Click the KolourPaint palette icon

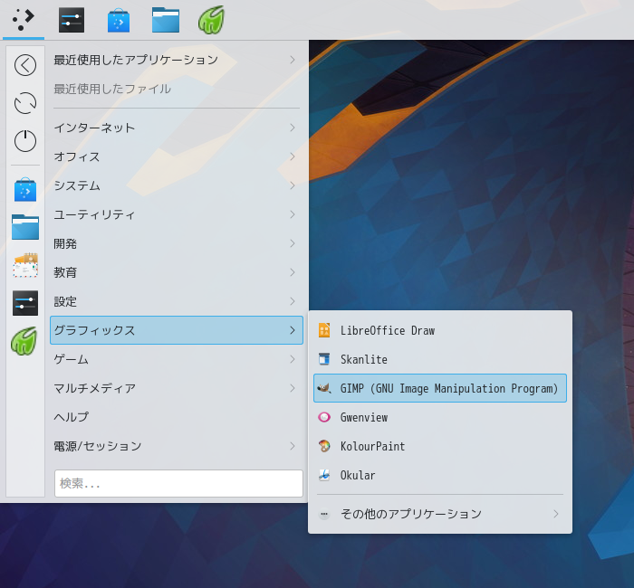pyautogui.click(x=324, y=446)
